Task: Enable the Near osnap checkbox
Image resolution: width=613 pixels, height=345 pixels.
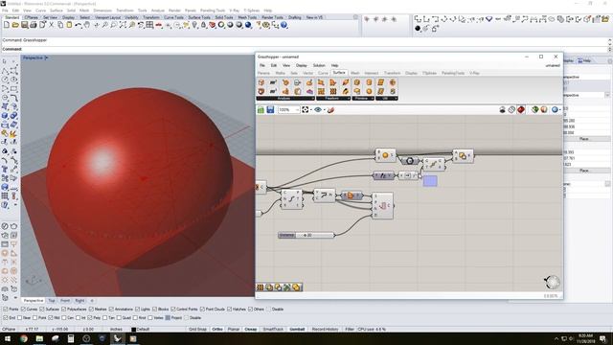Action: 19,318
